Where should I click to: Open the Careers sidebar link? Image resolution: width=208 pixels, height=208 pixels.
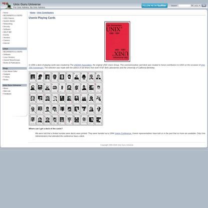click(x=7, y=40)
